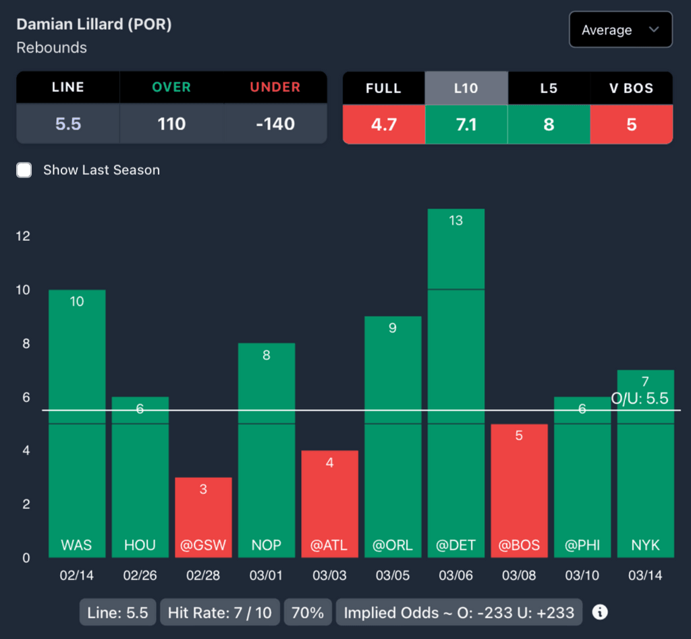Click the 03/08 date label
The height and width of the screenshot is (639, 691).
[519, 575]
